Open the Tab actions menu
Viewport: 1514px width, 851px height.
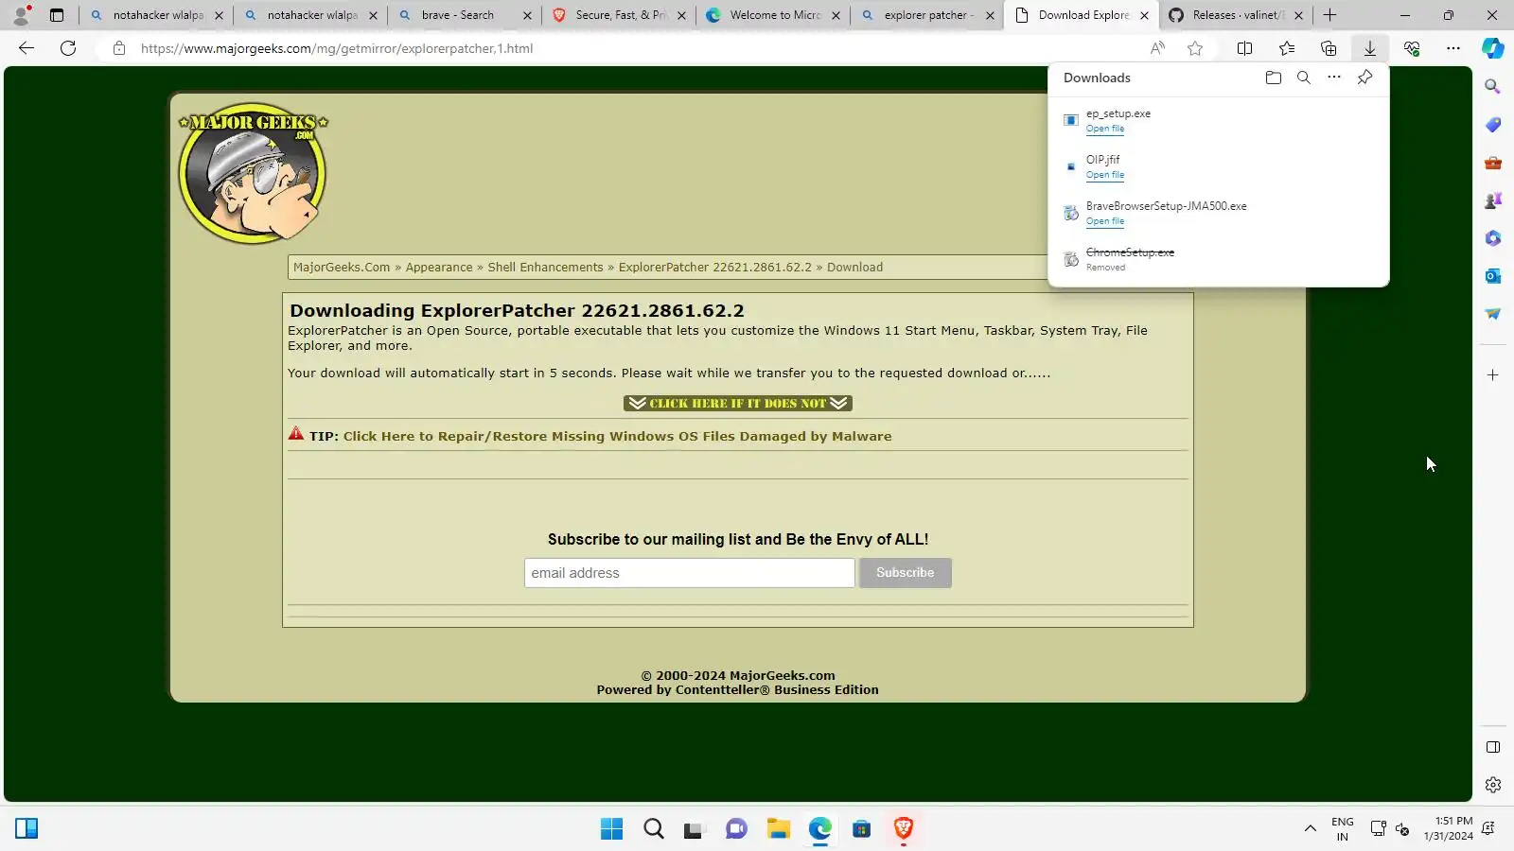tap(57, 15)
